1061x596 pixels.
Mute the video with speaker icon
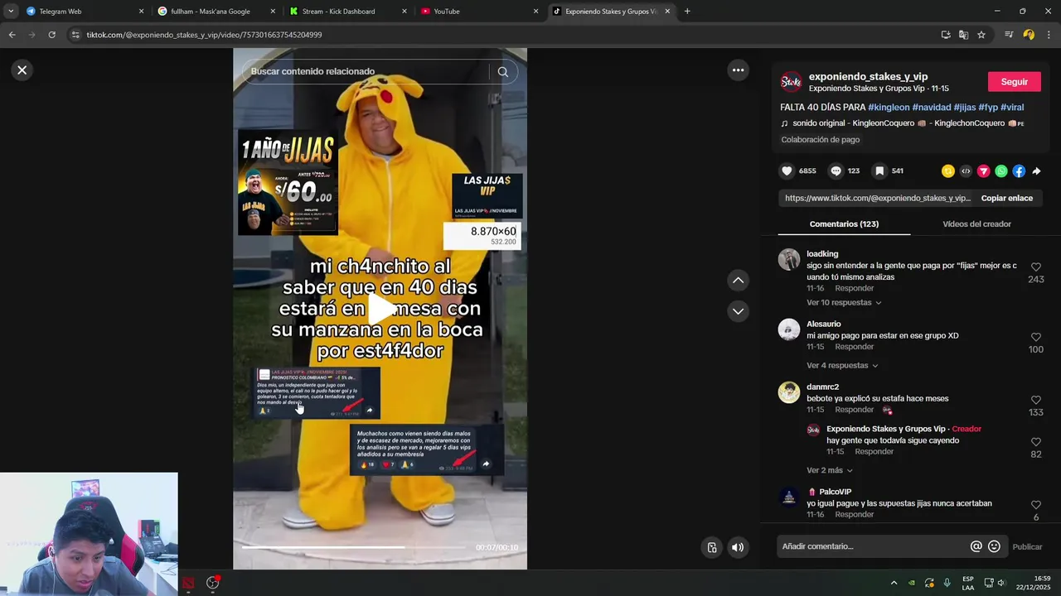tap(738, 547)
